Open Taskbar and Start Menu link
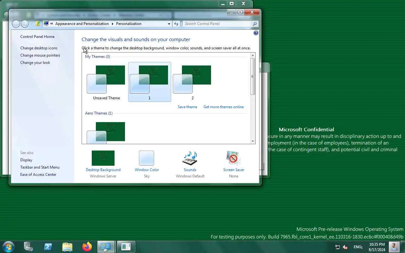The image size is (405, 253). [x=40, y=167]
